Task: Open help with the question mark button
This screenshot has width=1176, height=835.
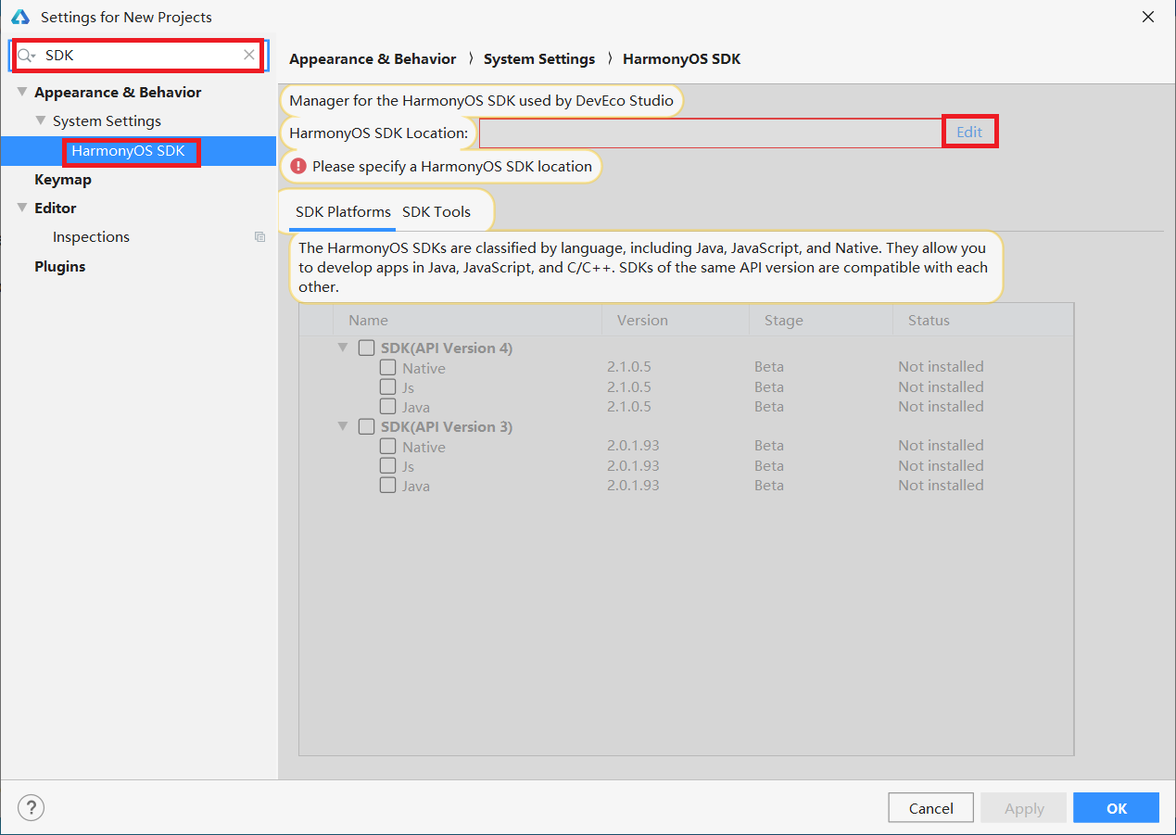Action: (x=31, y=808)
